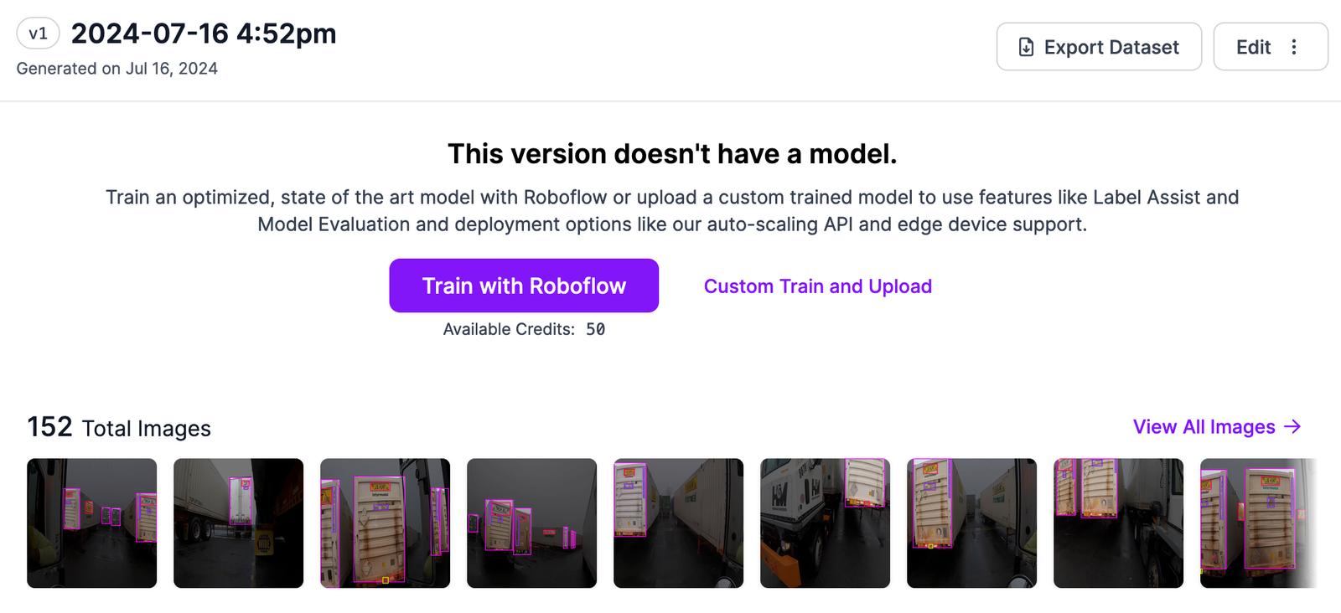Open the three-dot overflow menu beside Edit
The image size is (1341, 613).
pos(1295,47)
